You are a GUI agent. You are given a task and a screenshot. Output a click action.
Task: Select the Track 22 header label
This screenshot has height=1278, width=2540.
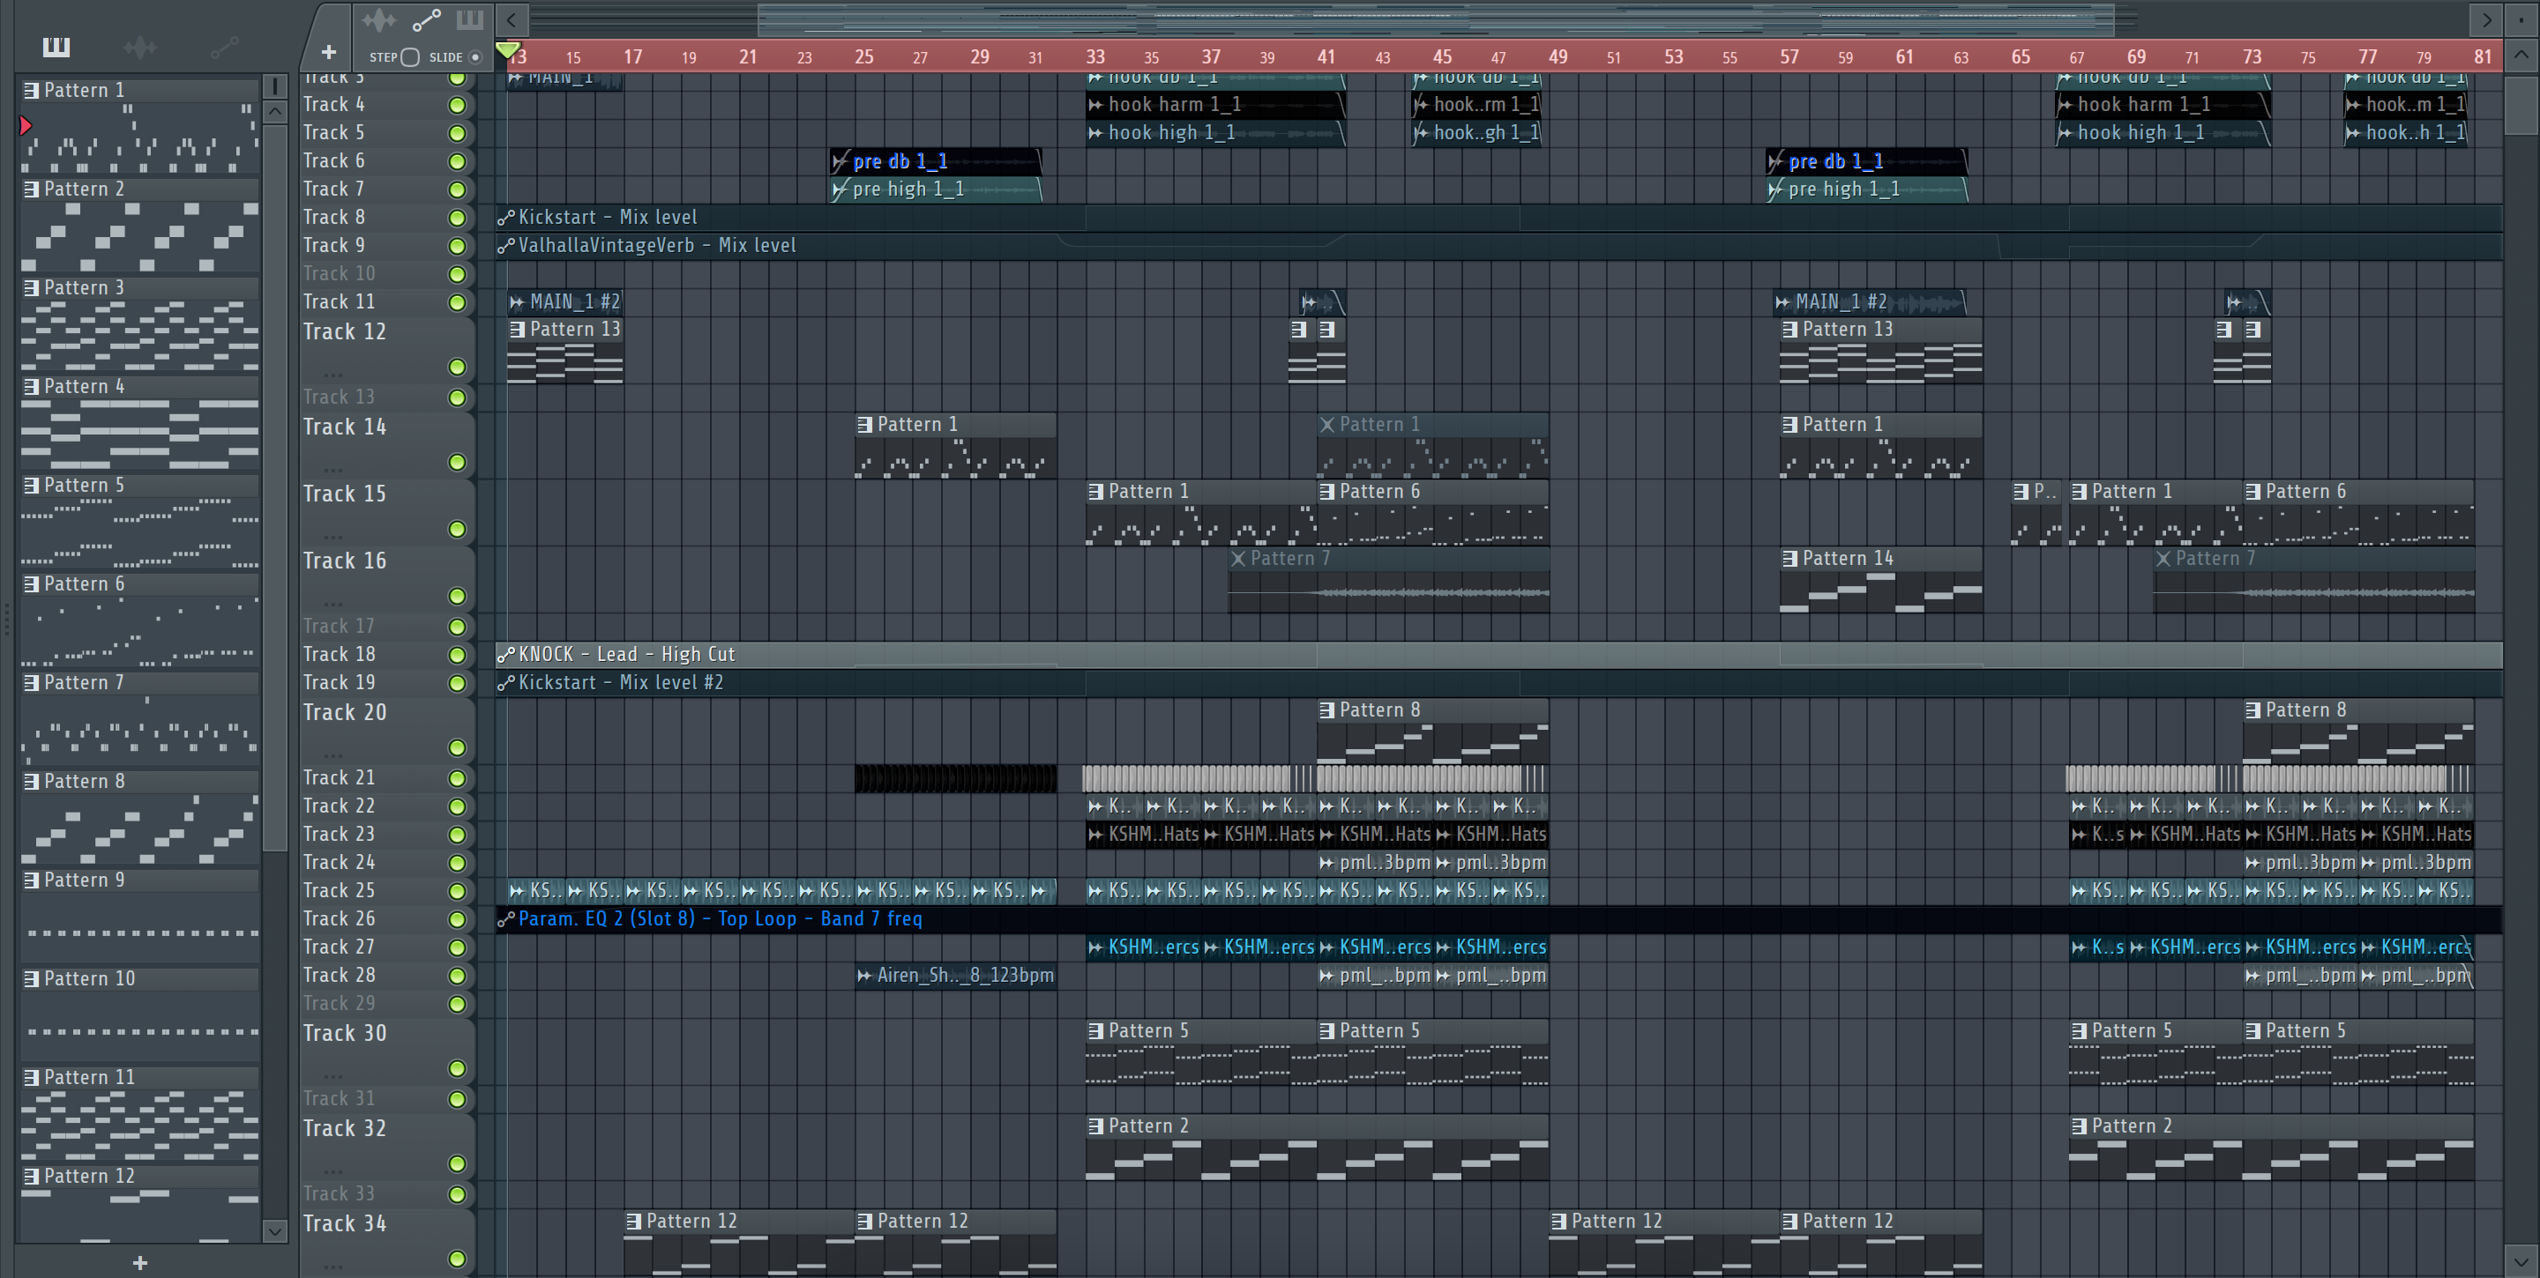(x=340, y=806)
